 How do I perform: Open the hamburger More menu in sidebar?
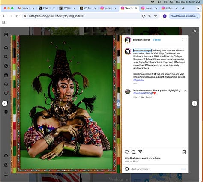[x=6, y=174]
